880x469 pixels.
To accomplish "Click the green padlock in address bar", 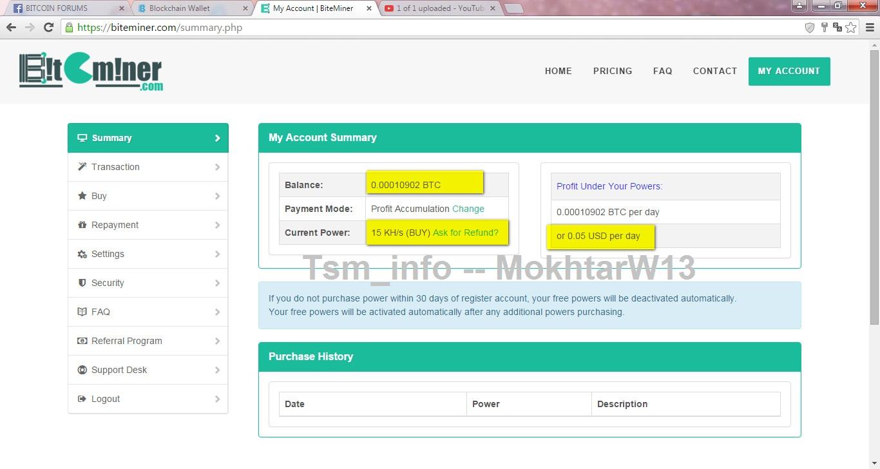I will click(69, 27).
